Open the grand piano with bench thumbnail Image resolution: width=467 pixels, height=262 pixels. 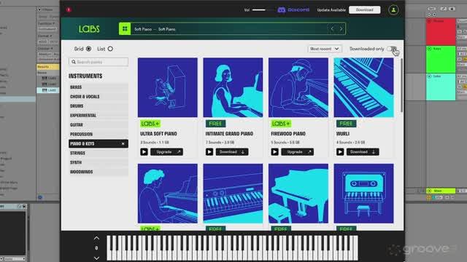point(298,194)
